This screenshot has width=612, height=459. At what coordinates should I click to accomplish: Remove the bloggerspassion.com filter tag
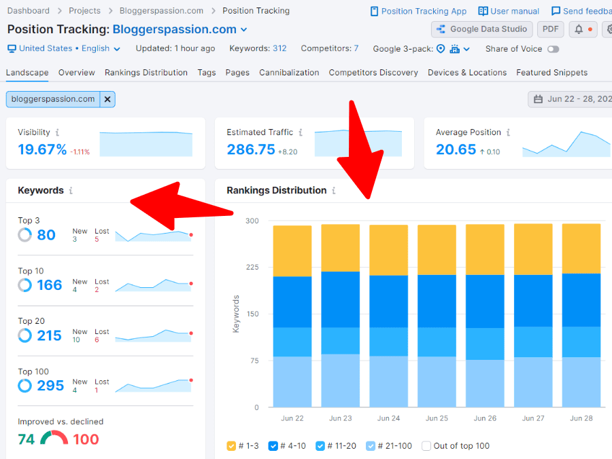click(x=106, y=98)
